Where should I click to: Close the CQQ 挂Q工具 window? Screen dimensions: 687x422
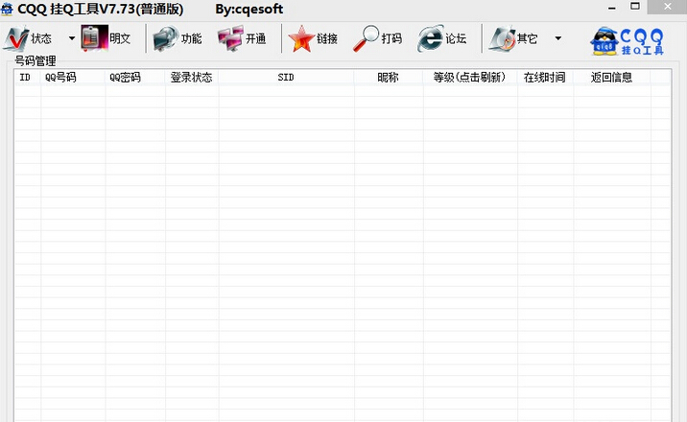click(667, 7)
